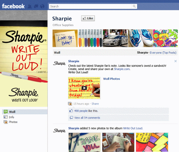Select Everyone (Top Posts) filter
Screen dimensions: 179x152
(163, 52)
